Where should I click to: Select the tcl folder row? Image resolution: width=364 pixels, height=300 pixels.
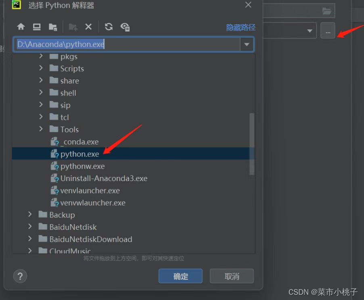coord(133,117)
